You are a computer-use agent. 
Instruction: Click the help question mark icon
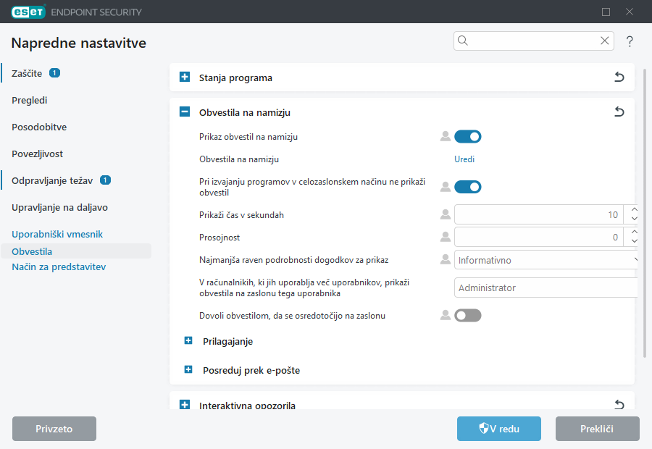click(x=630, y=41)
